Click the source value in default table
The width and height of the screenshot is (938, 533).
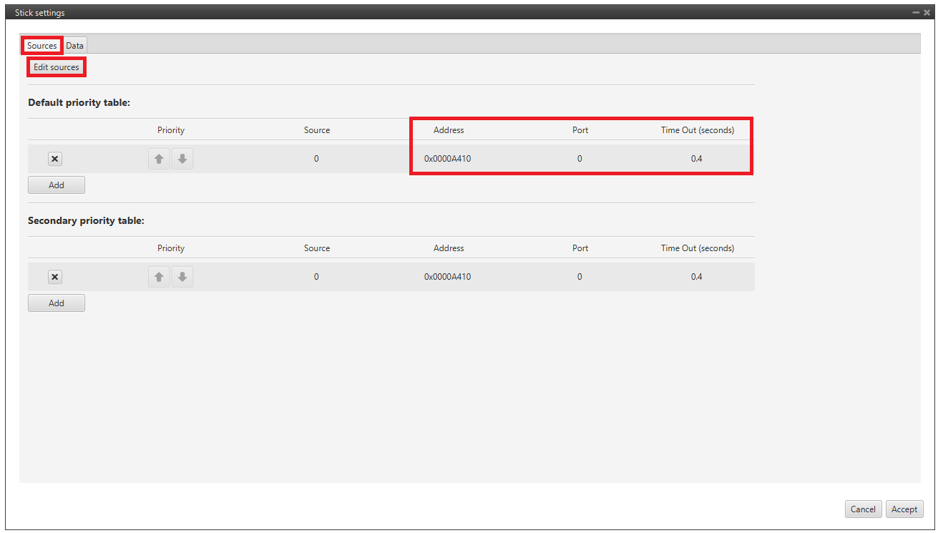point(316,159)
